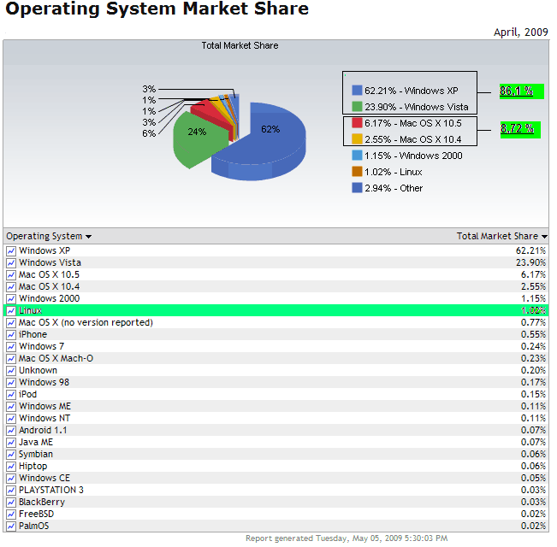
Task: Open the Windows NT trend icon
Action: (11, 419)
